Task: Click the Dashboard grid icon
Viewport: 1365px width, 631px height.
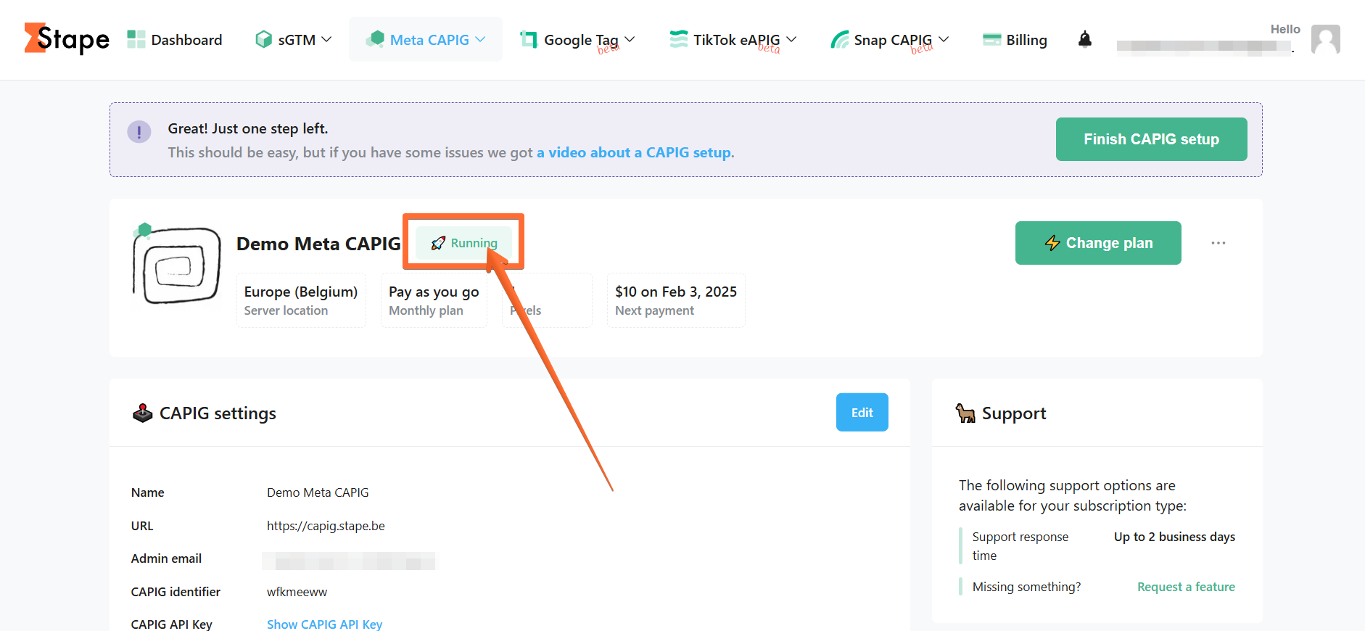Action: click(x=136, y=39)
